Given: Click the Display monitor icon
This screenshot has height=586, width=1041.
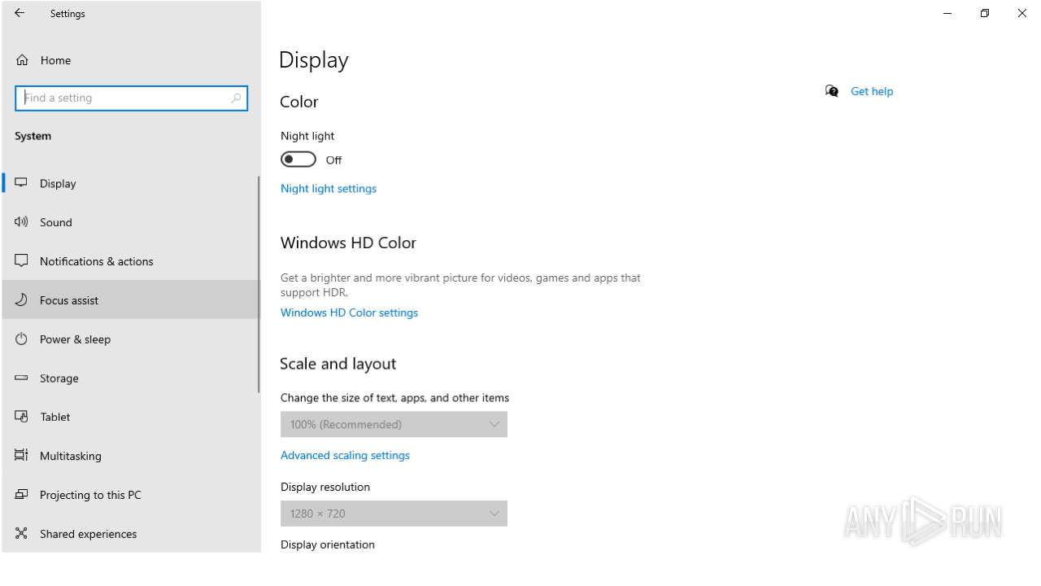Looking at the screenshot, I should click(x=21, y=183).
